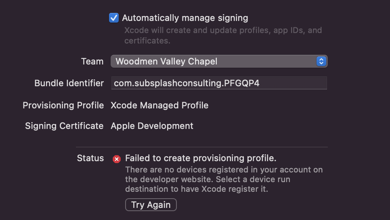The image size is (390, 220).
Task: Click the "Woodmen Valley Chapel" team name
Action: pos(166,61)
